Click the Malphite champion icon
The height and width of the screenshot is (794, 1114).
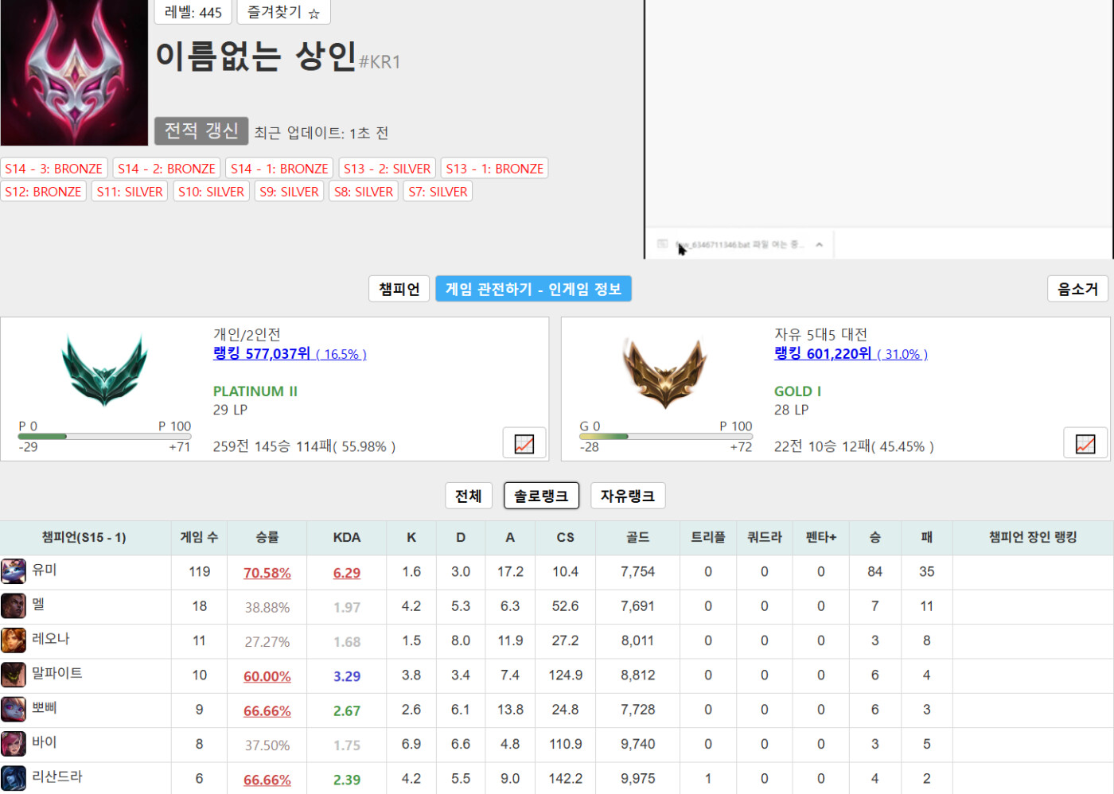coord(14,675)
